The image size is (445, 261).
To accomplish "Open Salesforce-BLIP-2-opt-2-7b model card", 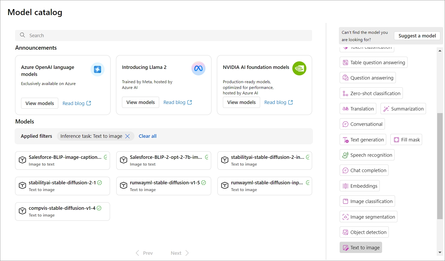I will pos(164,160).
